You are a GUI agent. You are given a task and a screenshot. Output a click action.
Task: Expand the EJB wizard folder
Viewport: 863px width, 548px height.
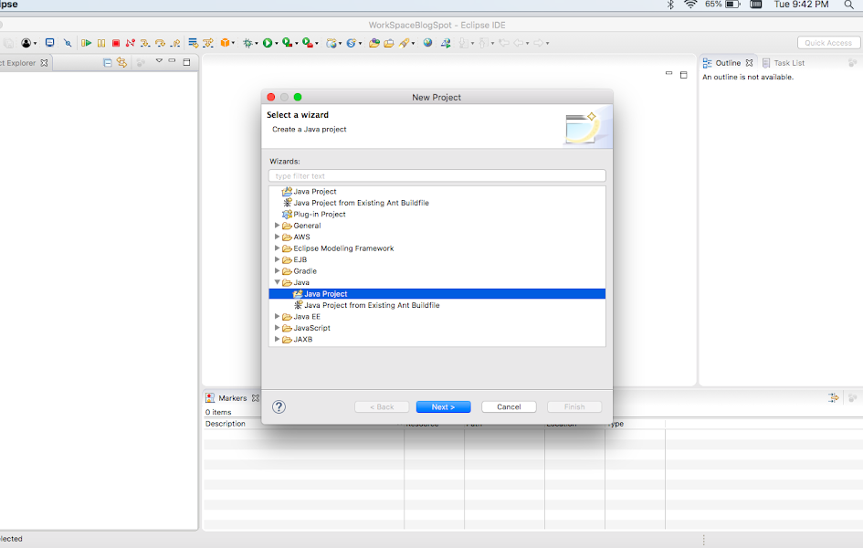[278, 259]
